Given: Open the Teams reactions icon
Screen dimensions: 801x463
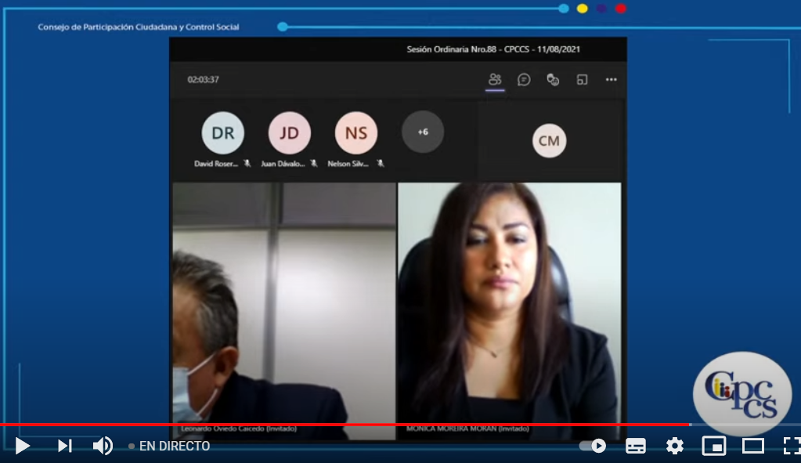Looking at the screenshot, I should (x=553, y=80).
